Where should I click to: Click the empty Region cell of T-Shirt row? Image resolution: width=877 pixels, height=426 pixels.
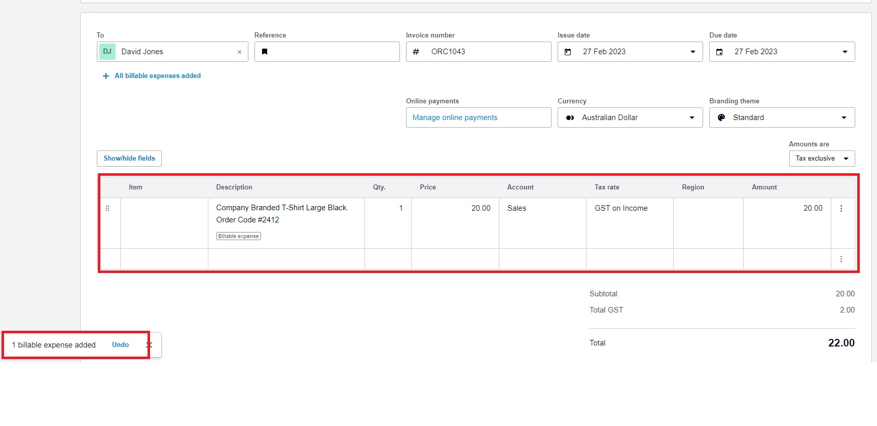[x=708, y=223]
